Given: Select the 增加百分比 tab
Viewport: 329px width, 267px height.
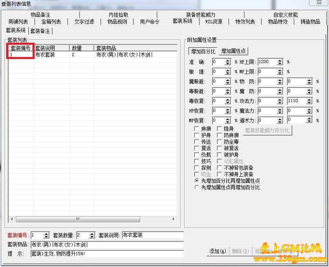Looking at the screenshot, I should point(203,51).
